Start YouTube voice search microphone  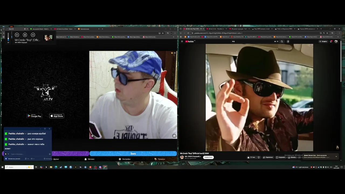coord(288,41)
